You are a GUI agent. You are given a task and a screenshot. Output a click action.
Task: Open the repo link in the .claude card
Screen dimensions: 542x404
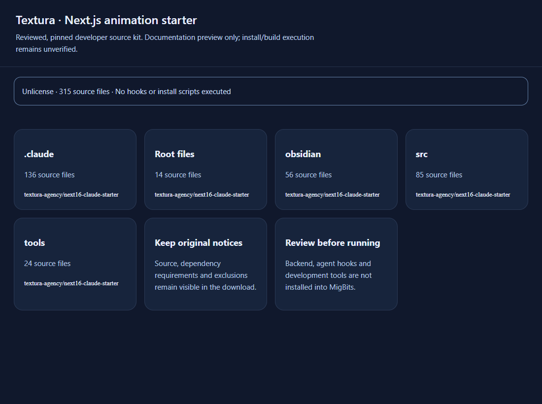pyautogui.click(x=71, y=195)
